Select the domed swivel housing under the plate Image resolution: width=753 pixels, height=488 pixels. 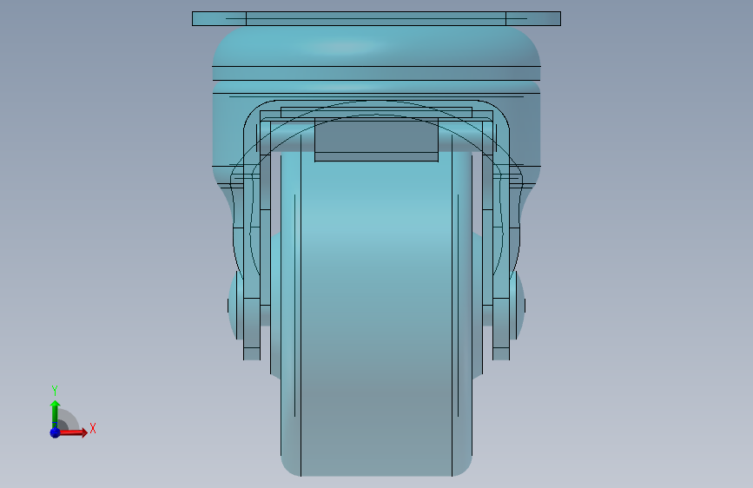tap(376, 47)
